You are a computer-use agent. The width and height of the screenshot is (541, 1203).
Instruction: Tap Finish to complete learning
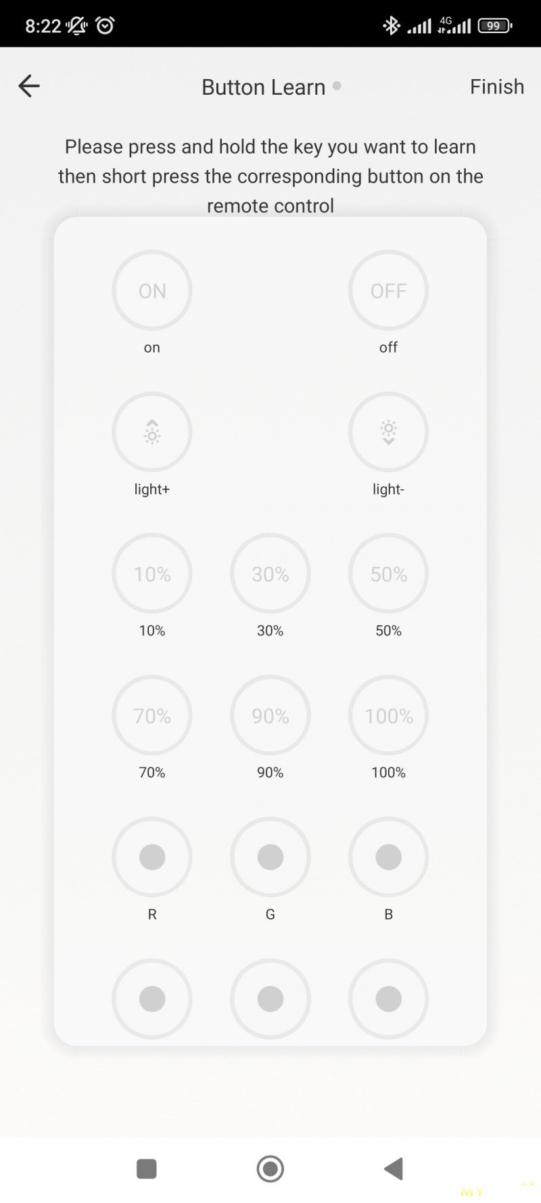point(497,87)
